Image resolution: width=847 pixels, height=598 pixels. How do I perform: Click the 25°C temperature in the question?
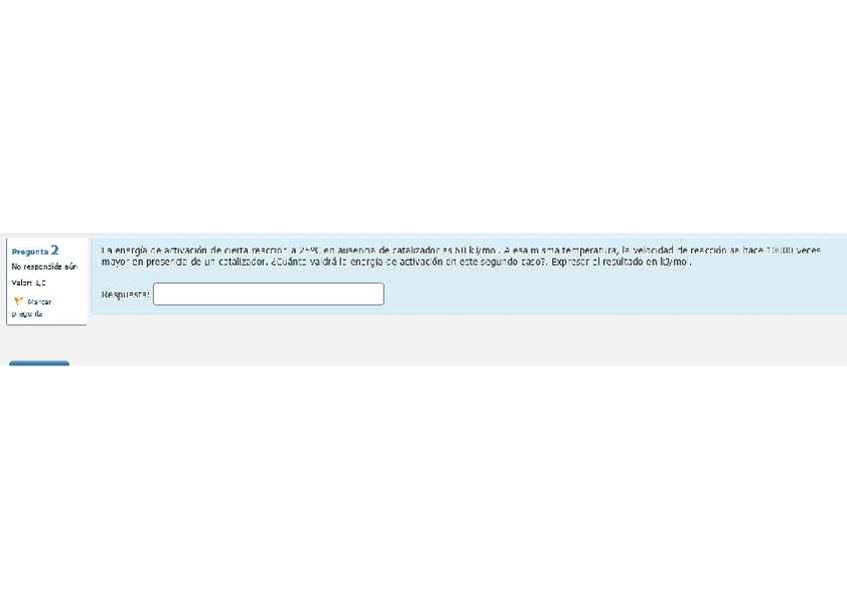(310, 250)
